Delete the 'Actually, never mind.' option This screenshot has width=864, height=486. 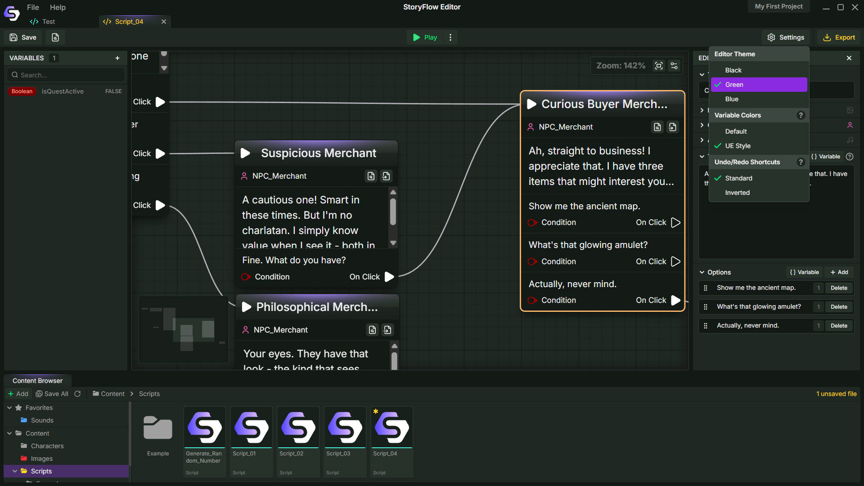838,325
